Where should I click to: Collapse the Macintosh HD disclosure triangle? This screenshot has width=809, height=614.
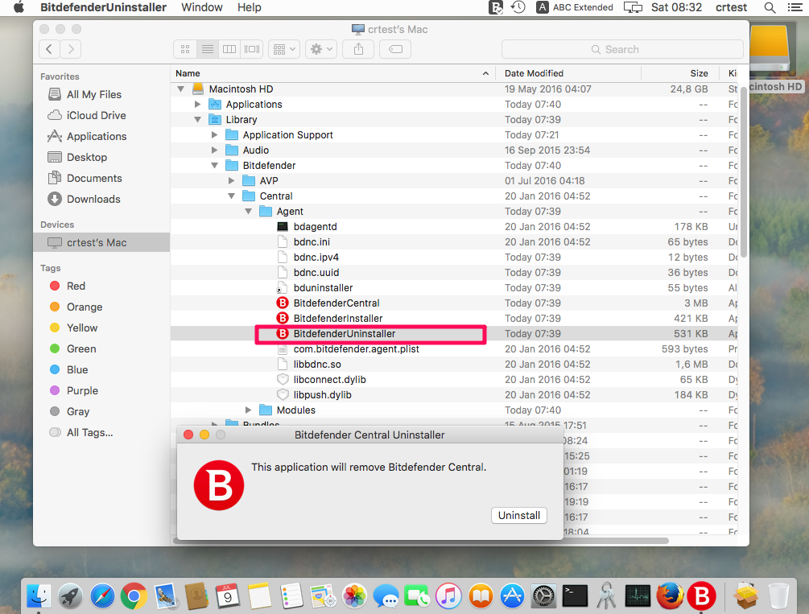(x=180, y=89)
